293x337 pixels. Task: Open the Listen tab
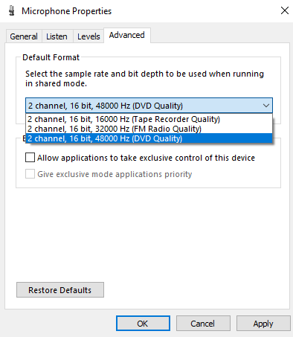click(57, 36)
